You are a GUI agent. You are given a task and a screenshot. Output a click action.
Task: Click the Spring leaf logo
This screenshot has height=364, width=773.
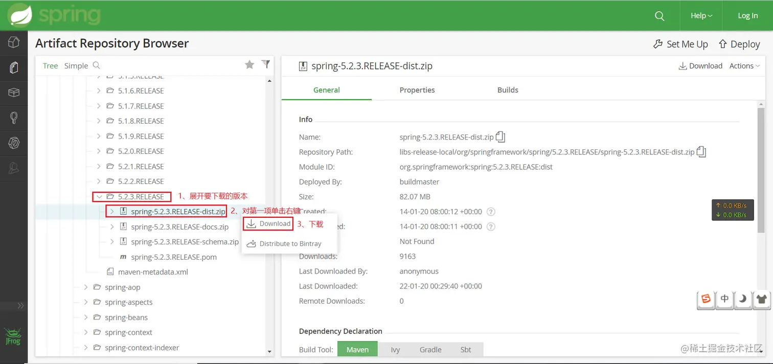(x=19, y=15)
